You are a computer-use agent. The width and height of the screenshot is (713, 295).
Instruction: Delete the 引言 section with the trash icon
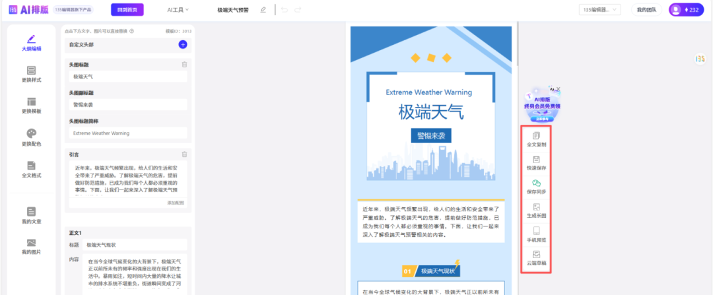click(x=184, y=154)
